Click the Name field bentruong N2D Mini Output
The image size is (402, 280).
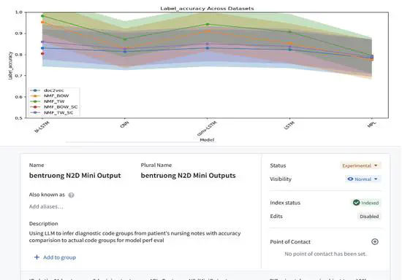[x=75, y=176]
